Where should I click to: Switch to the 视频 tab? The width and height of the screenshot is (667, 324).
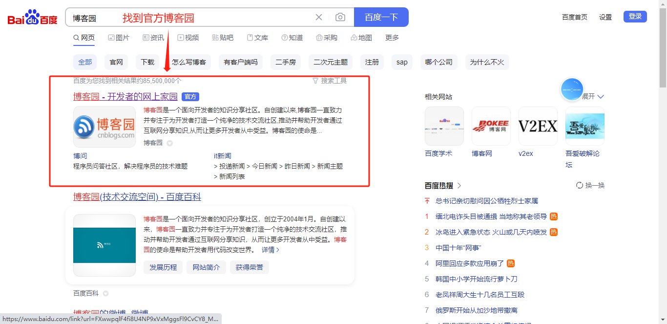point(188,38)
